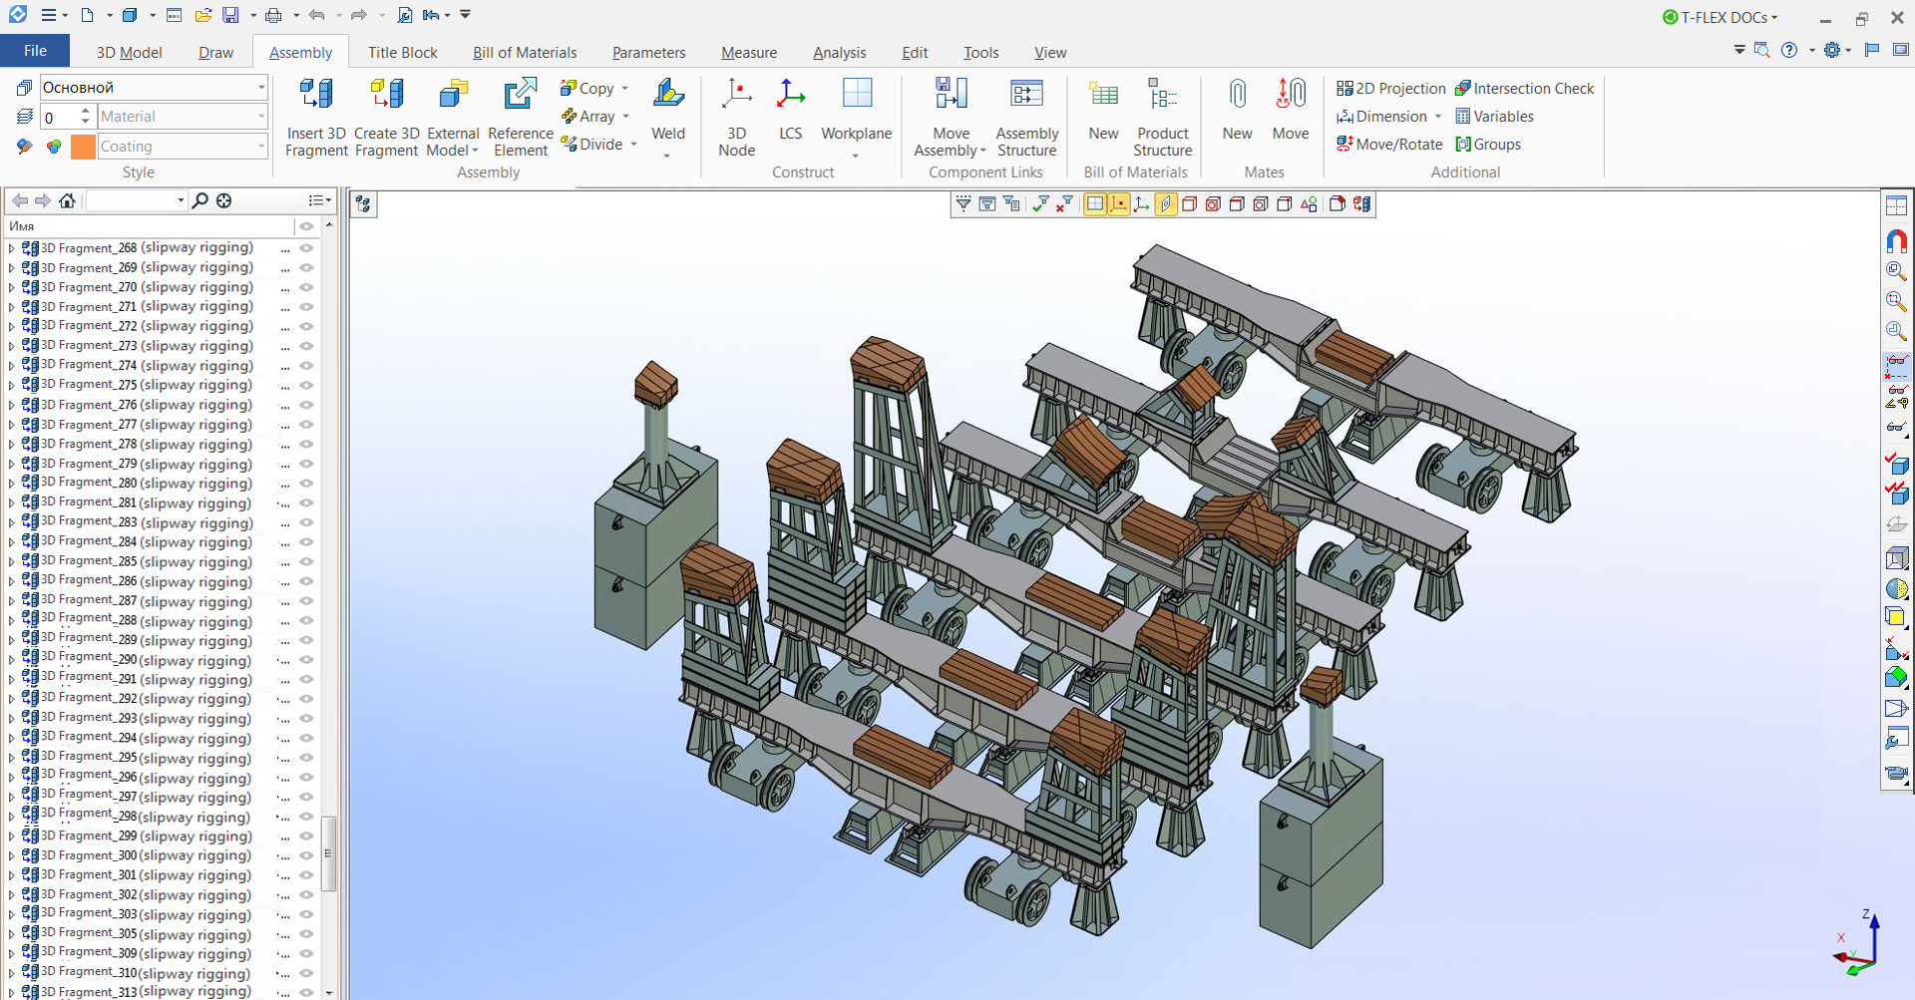Click Undo arrow in quick access toolbar
This screenshot has width=1915, height=1000.
tap(317, 15)
